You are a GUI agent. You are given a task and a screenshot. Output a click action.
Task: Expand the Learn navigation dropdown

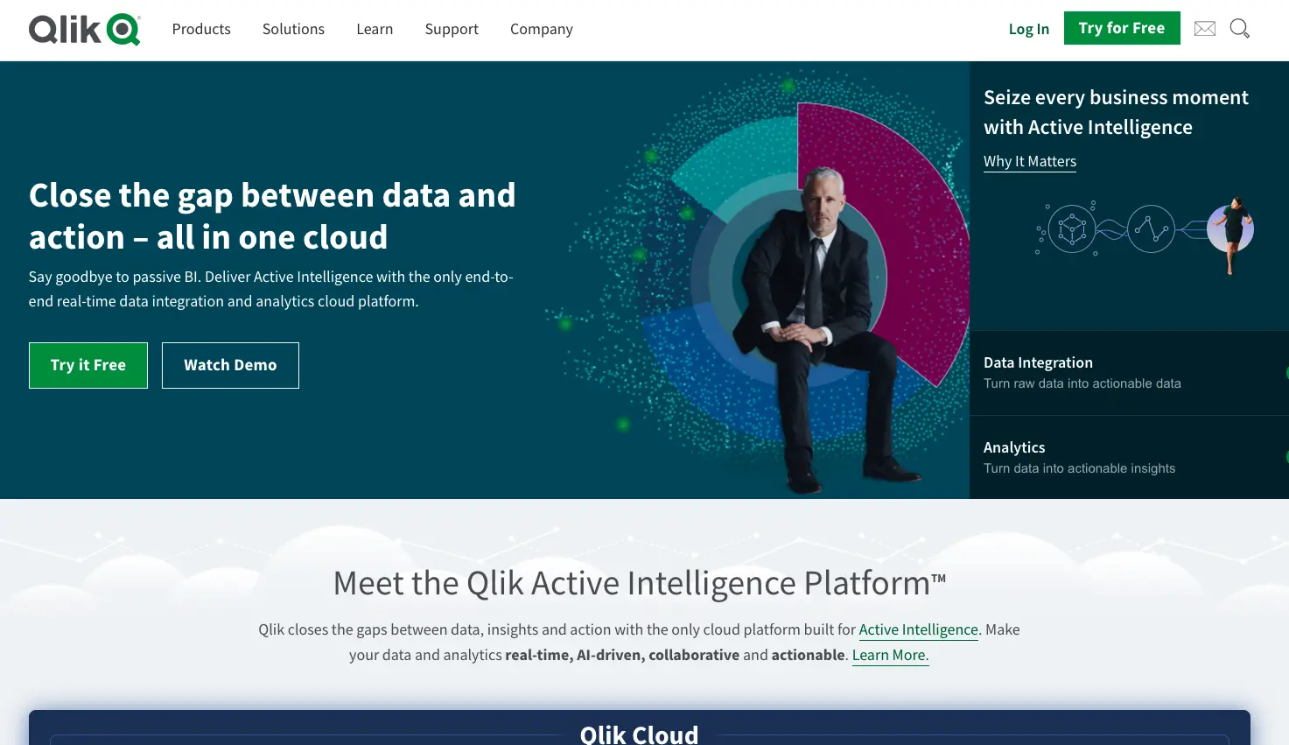pyautogui.click(x=375, y=29)
